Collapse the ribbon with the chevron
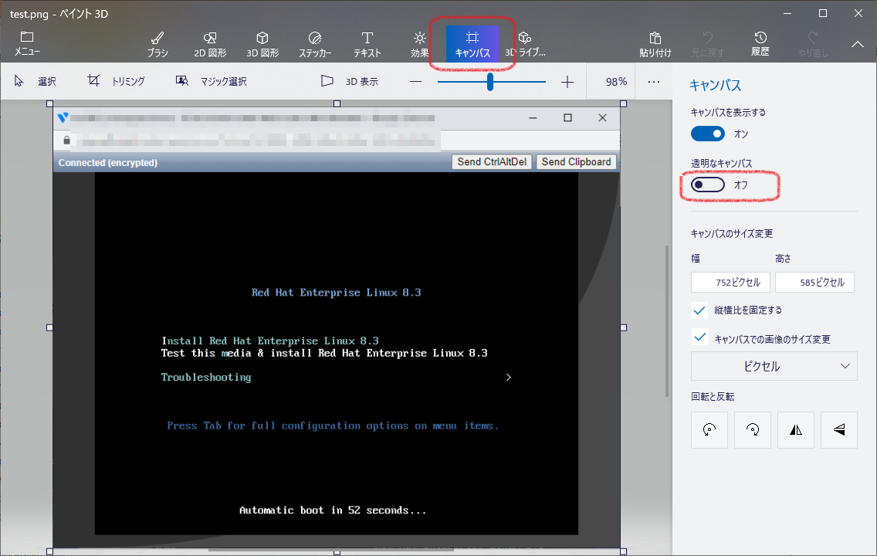 [858, 44]
